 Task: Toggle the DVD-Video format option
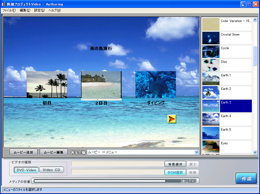[26, 170]
